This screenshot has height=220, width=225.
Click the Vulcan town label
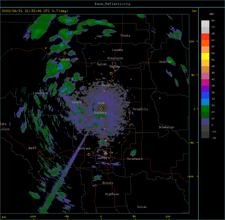[142, 207]
